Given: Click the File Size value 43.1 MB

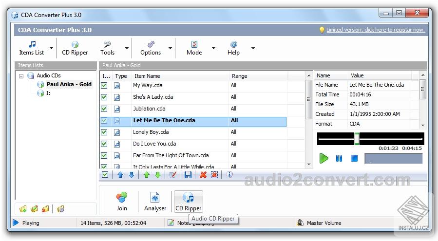Looking at the screenshot, I should [x=359, y=104].
